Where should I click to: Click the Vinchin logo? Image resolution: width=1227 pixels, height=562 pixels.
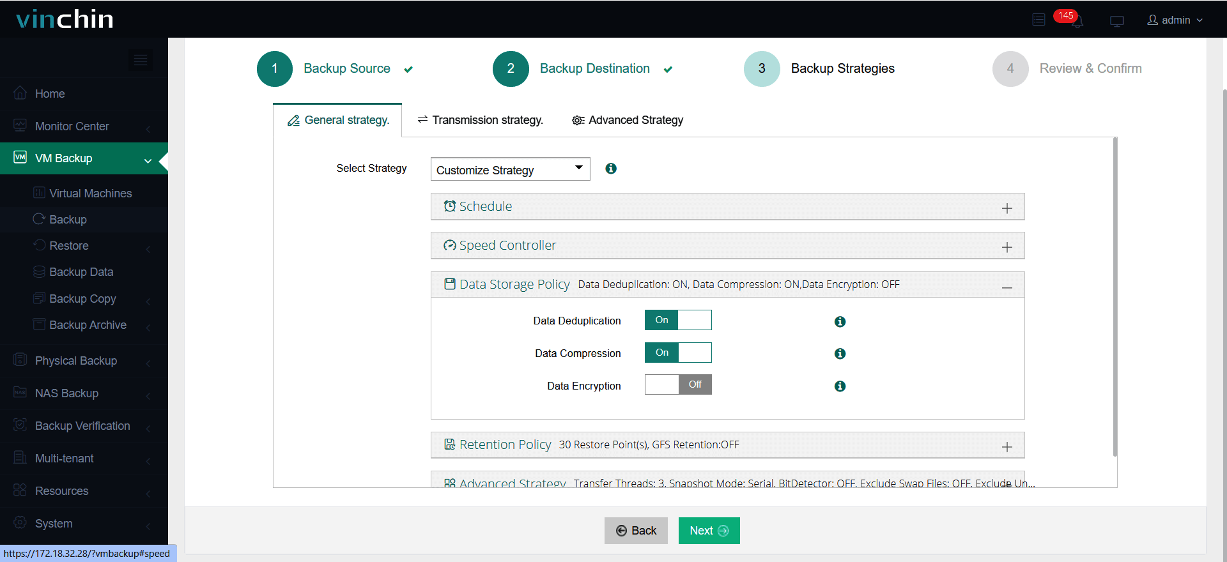[65, 19]
